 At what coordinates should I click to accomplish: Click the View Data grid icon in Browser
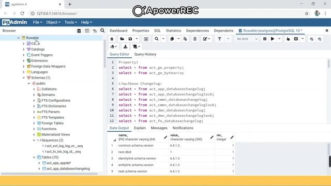pos(87,31)
